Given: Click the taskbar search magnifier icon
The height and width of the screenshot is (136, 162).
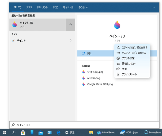Looking at the screenshot, I should [14, 133].
